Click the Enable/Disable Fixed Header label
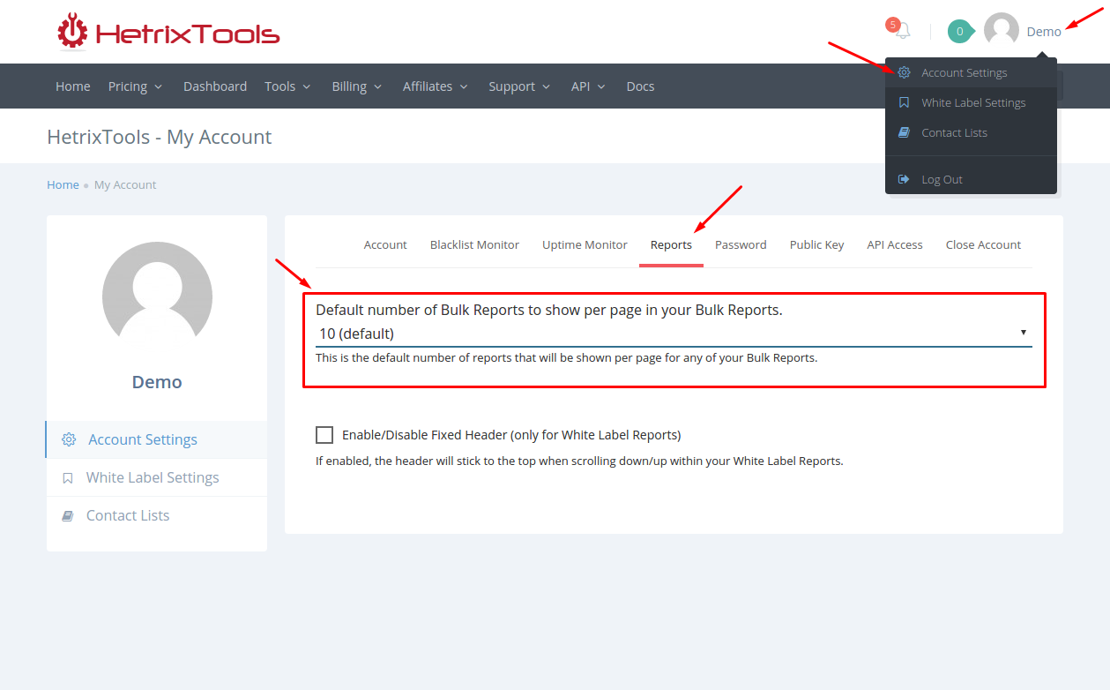 [511, 435]
